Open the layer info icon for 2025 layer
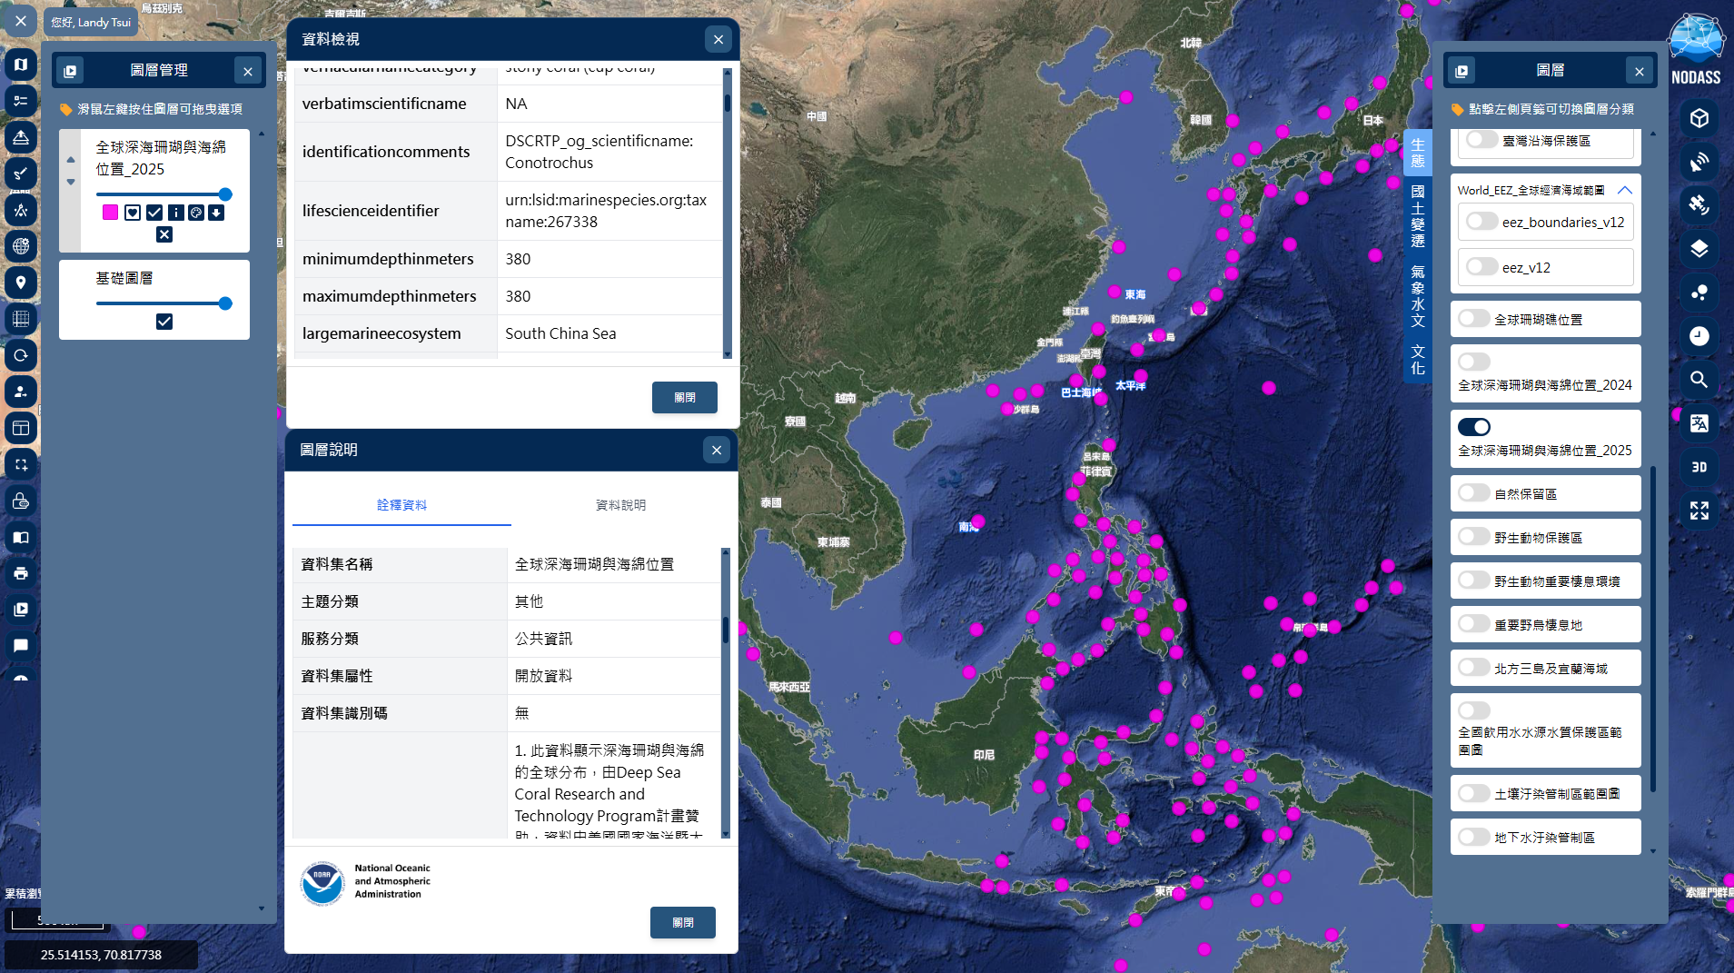This screenshot has height=973, width=1734. [x=175, y=213]
